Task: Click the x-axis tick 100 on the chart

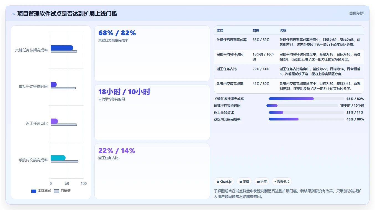Action: [x=84, y=183]
